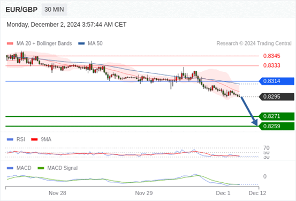Click the MA 20 + Bollinger Bands legend swatch
The image size is (296, 201).
(x=10, y=43)
